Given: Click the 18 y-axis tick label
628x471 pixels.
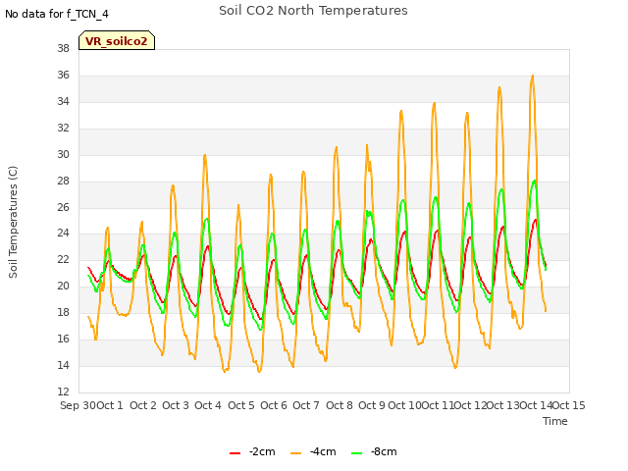Looking at the screenshot, I should (63, 312).
